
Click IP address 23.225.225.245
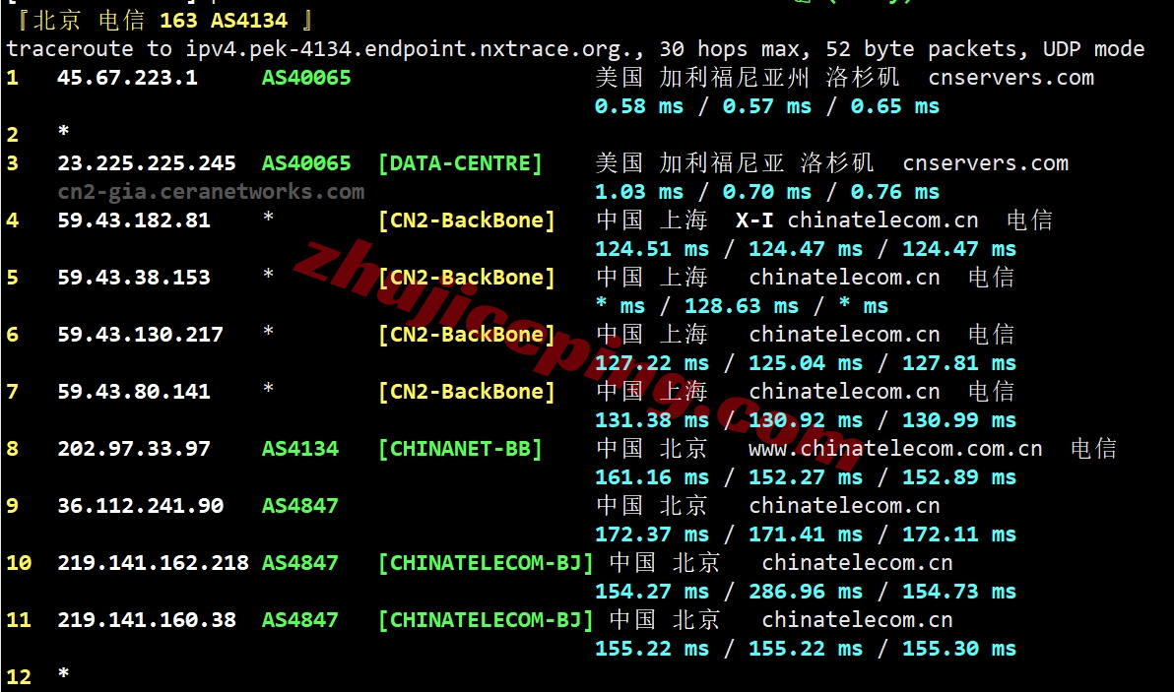147,163
